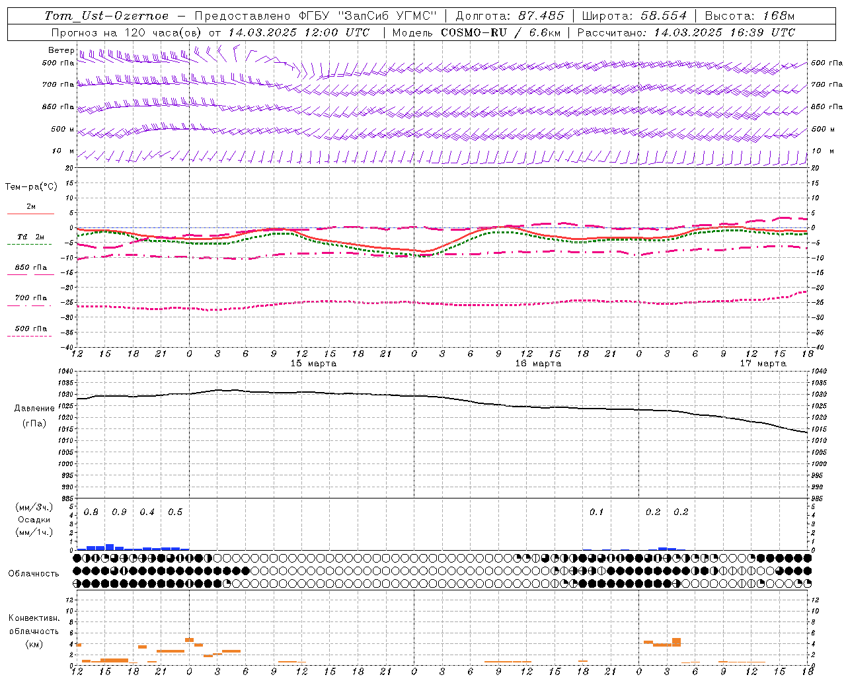Click the 500 м wind level label on left

point(63,130)
